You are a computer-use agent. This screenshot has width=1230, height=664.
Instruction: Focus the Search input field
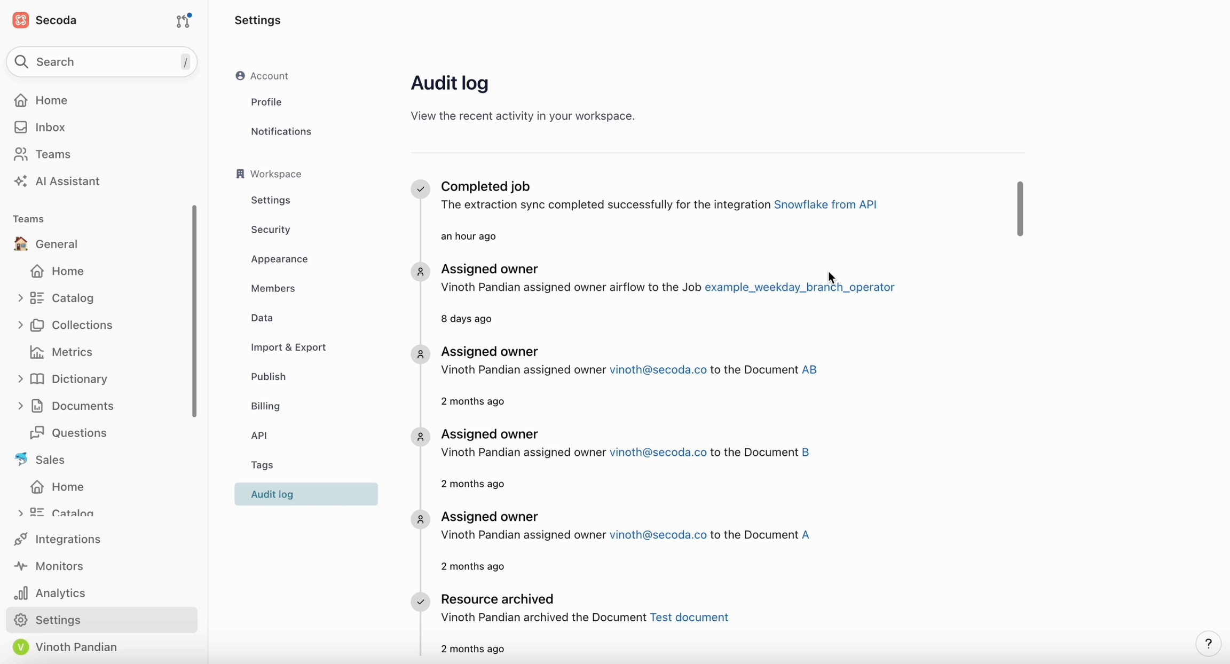pos(101,62)
